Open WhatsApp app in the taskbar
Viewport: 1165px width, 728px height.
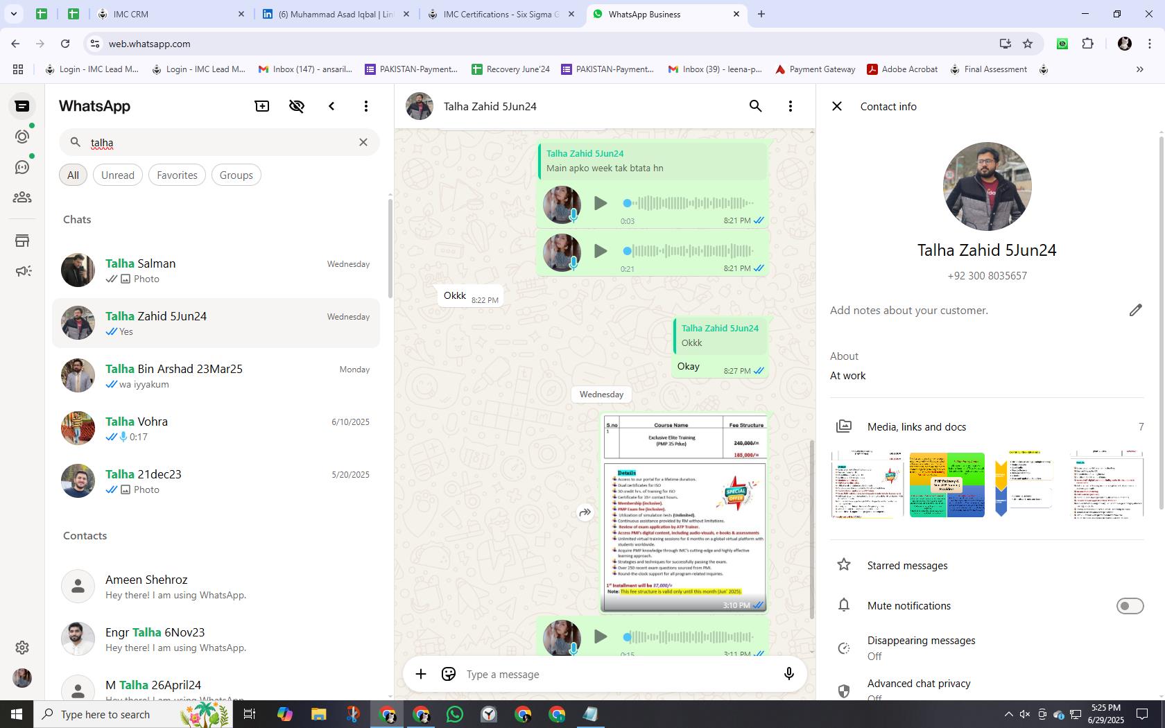click(x=455, y=714)
